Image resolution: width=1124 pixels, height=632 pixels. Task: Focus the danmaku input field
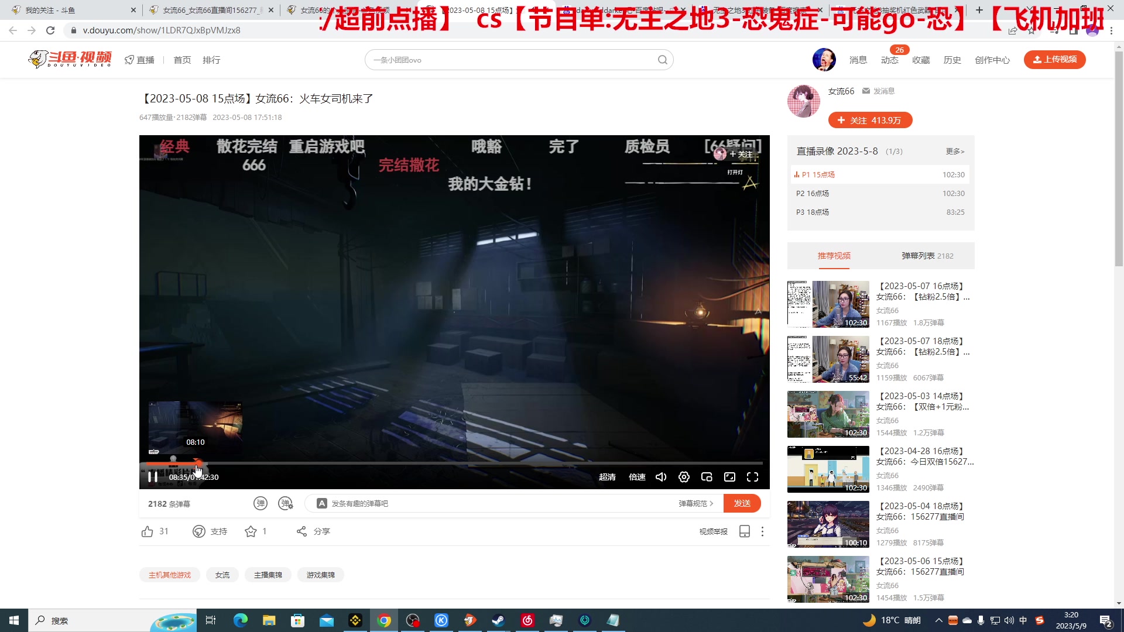click(x=498, y=503)
